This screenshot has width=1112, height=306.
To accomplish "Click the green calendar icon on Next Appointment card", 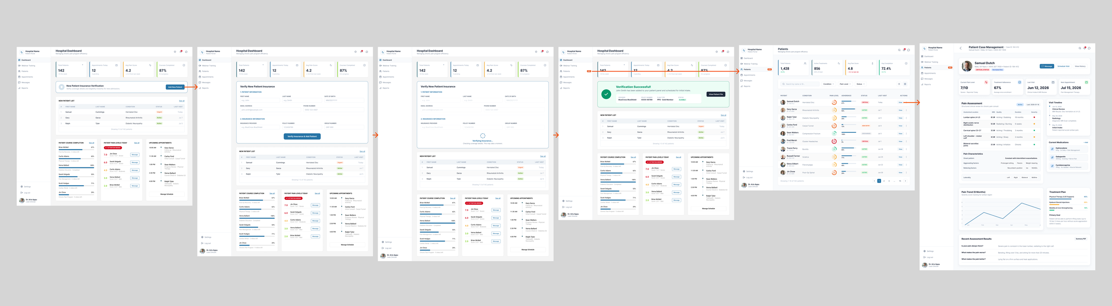I will point(1086,82).
